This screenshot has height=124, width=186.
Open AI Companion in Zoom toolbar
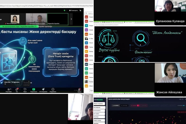click(x=43, y=90)
